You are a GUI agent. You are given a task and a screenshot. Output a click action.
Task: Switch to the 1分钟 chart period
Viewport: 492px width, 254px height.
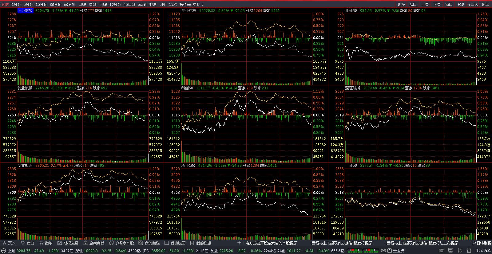tap(16, 5)
